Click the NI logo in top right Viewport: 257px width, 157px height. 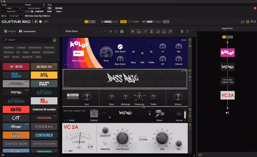coord(253,22)
